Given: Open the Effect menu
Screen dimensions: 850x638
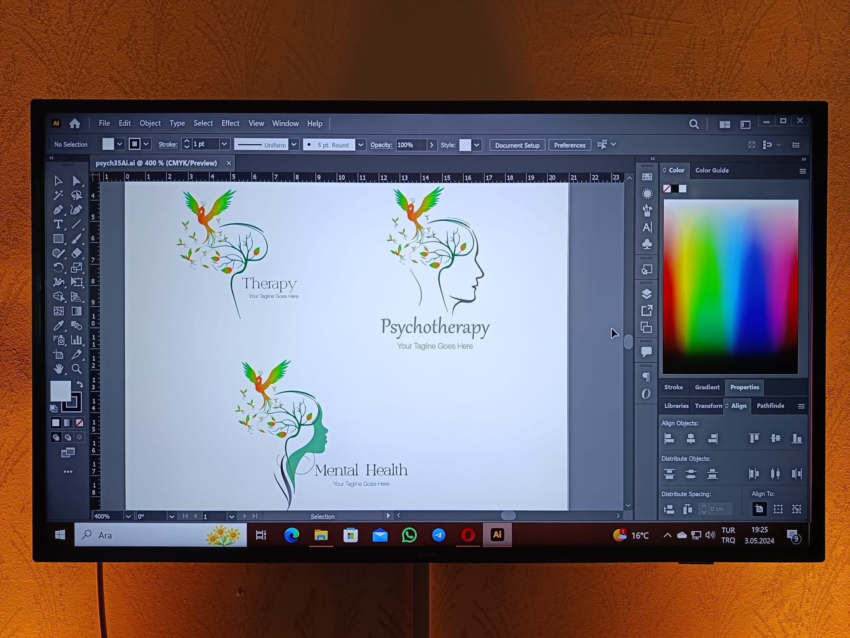Looking at the screenshot, I should 230,123.
